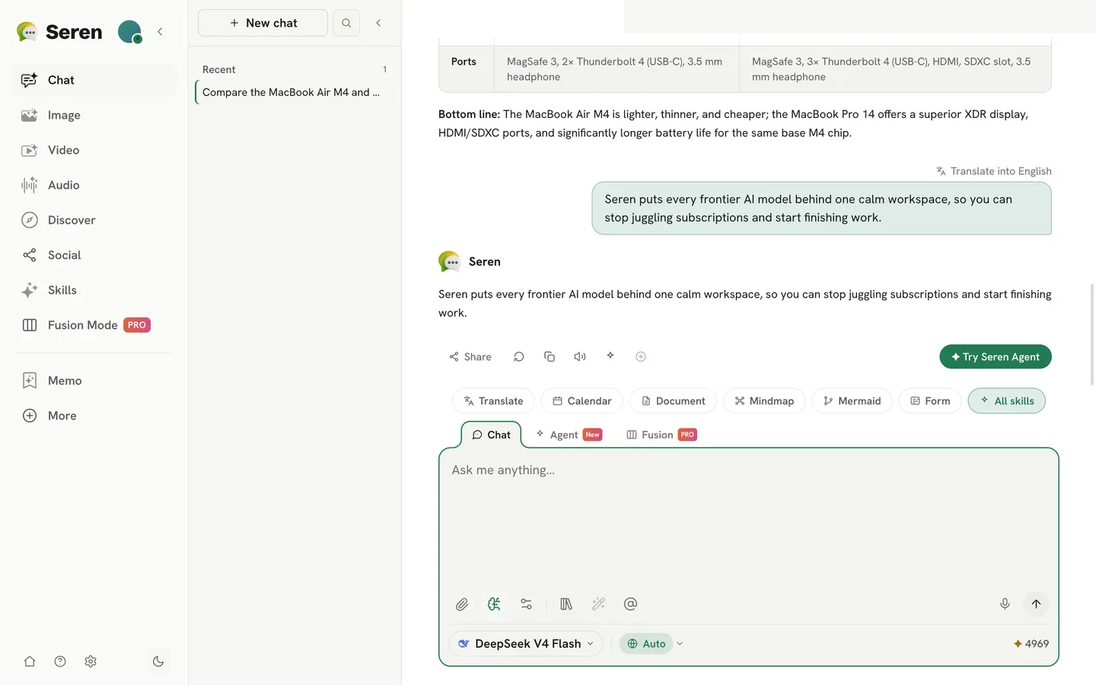Viewport: 1096px width, 685px height.
Task: Switch to the Agent input tab
Action: (569, 435)
